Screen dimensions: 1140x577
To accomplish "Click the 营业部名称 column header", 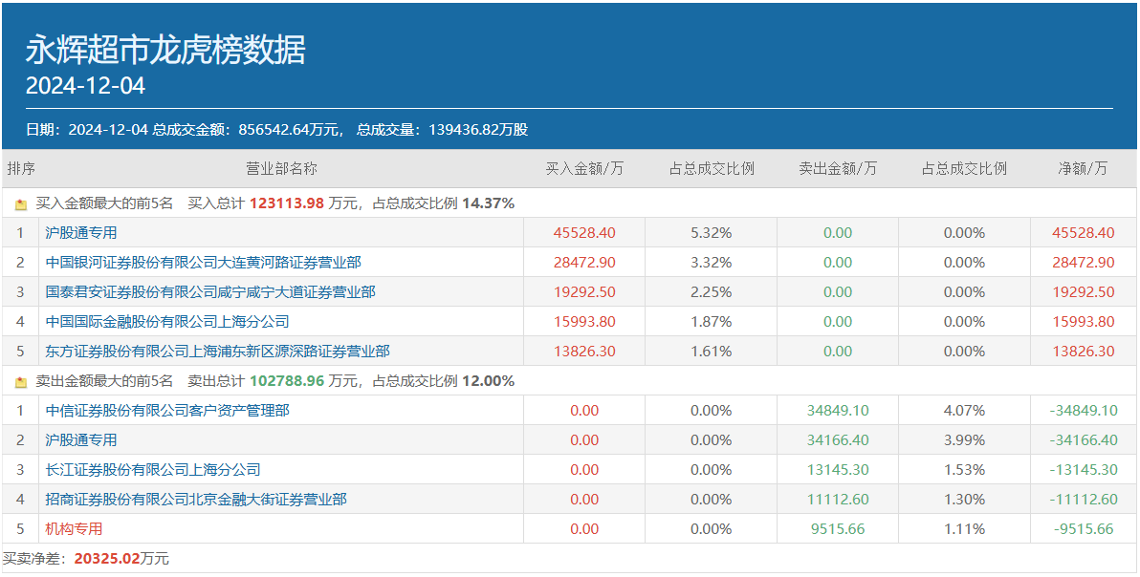I will (x=282, y=169).
